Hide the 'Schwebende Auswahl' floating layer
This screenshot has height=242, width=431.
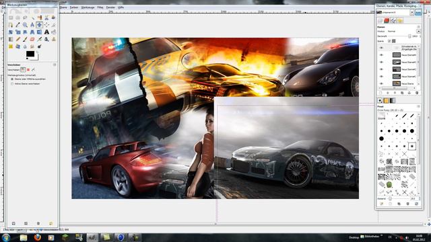(x=381, y=48)
